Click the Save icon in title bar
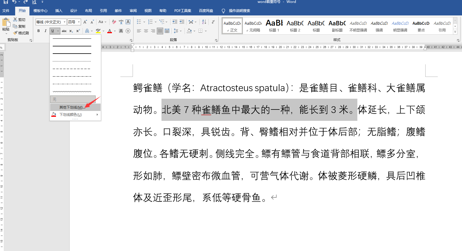Screen dimensions: 462x251 [6, 2]
